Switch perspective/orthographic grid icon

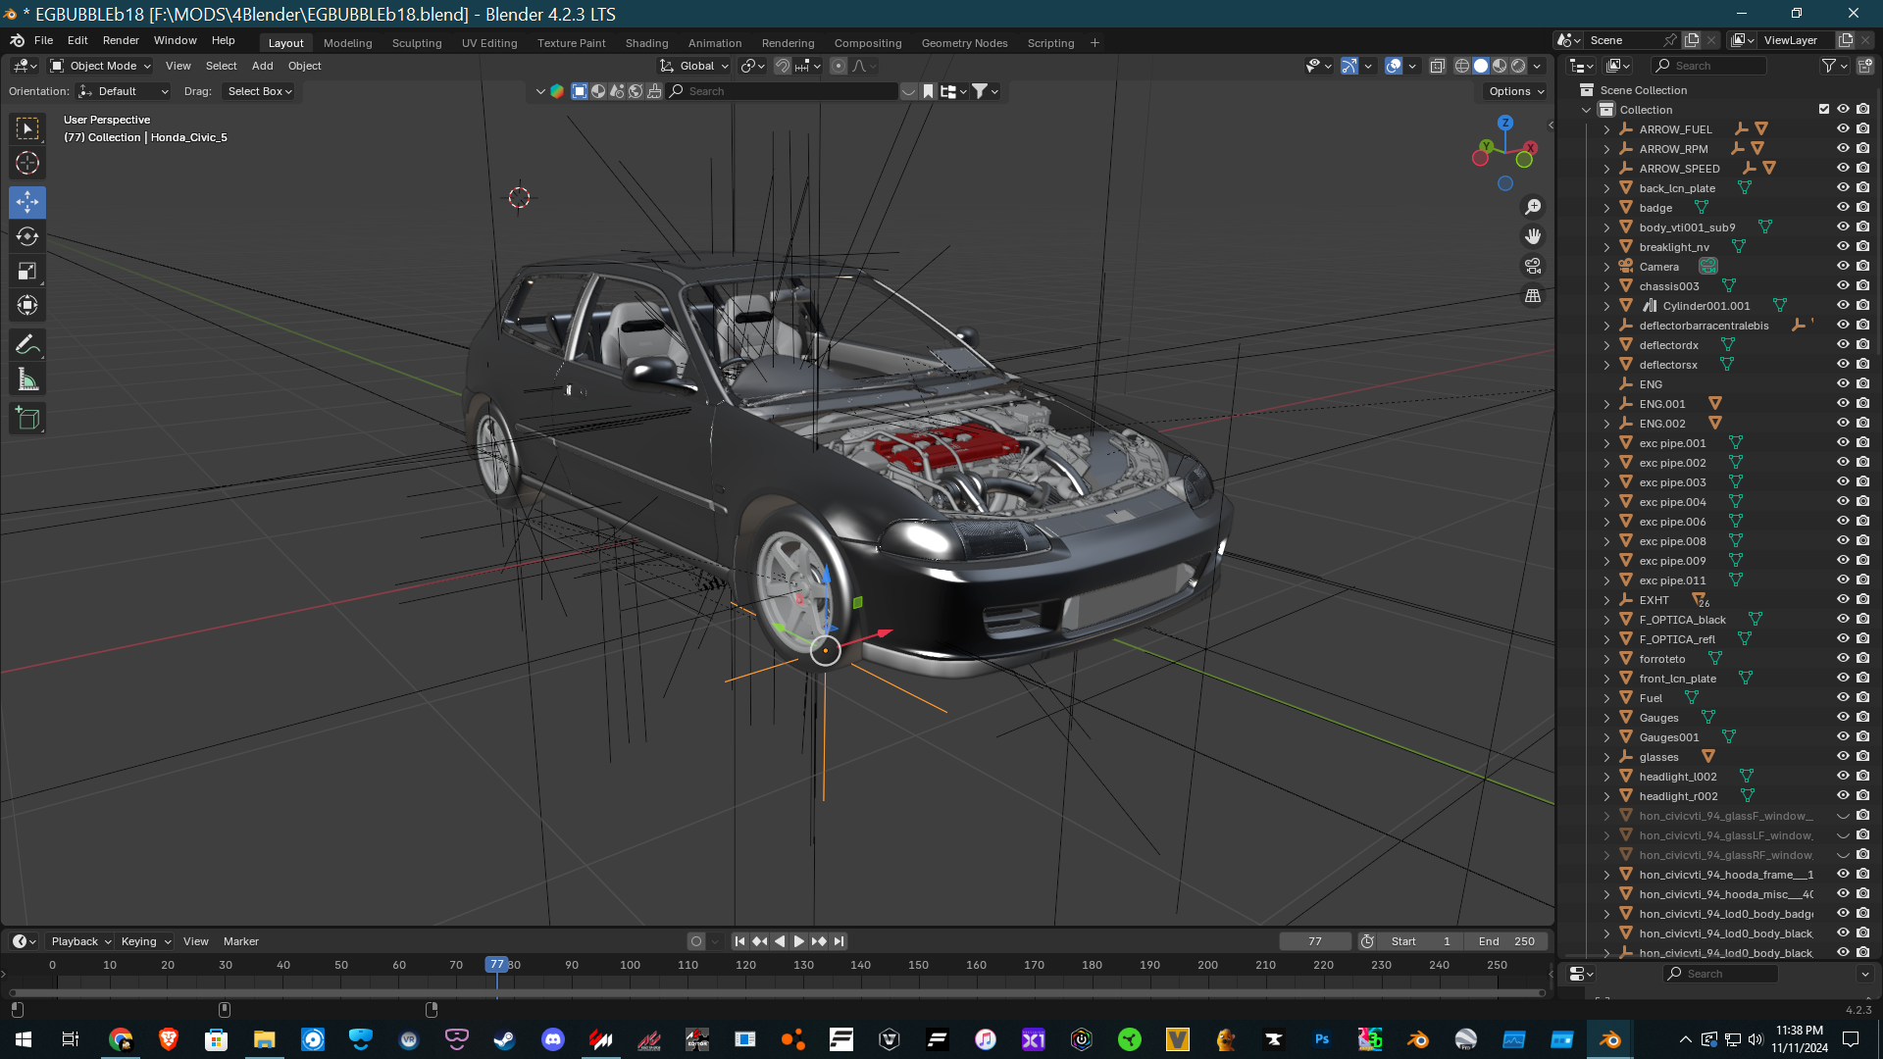click(x=1533, y=295)
